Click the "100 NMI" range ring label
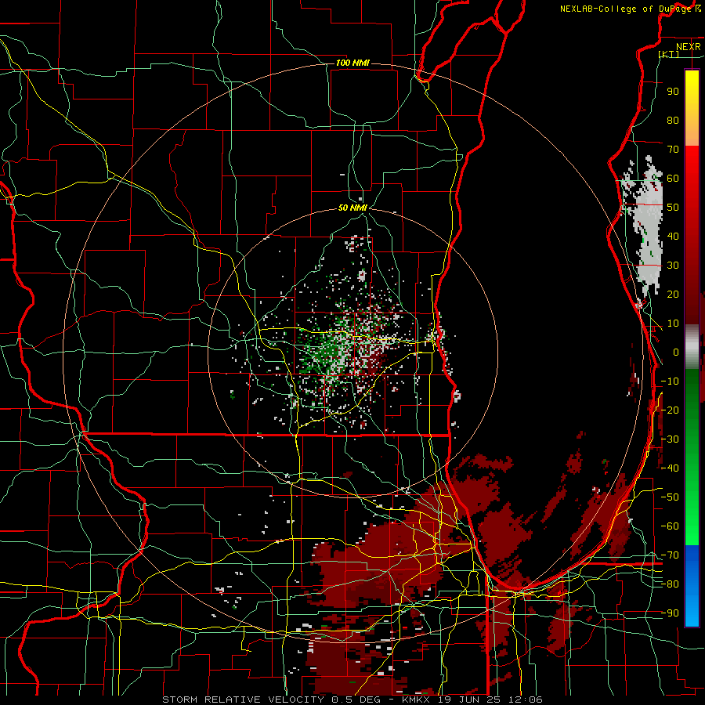 [352, 63]
